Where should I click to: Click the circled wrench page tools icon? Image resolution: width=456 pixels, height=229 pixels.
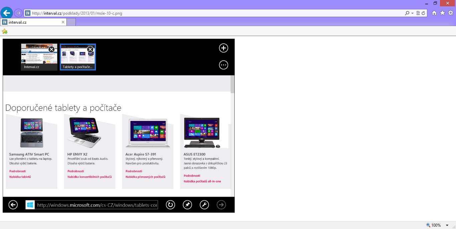[x=204, y=205]
